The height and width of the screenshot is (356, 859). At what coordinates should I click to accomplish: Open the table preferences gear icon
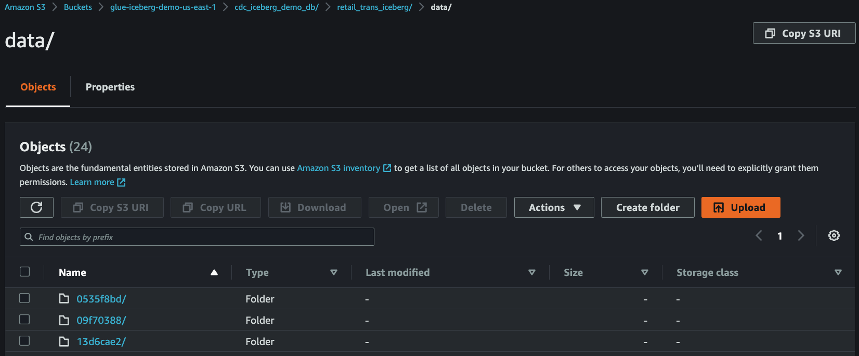coord(834,235)
